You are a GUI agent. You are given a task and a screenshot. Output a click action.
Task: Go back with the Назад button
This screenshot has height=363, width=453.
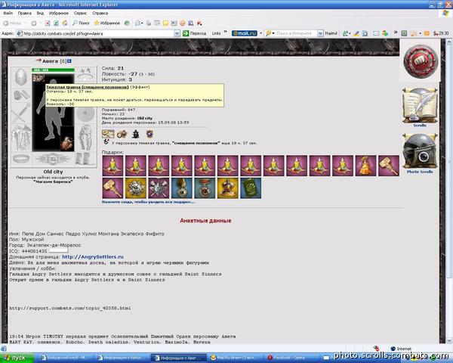(x=12, y=23)
